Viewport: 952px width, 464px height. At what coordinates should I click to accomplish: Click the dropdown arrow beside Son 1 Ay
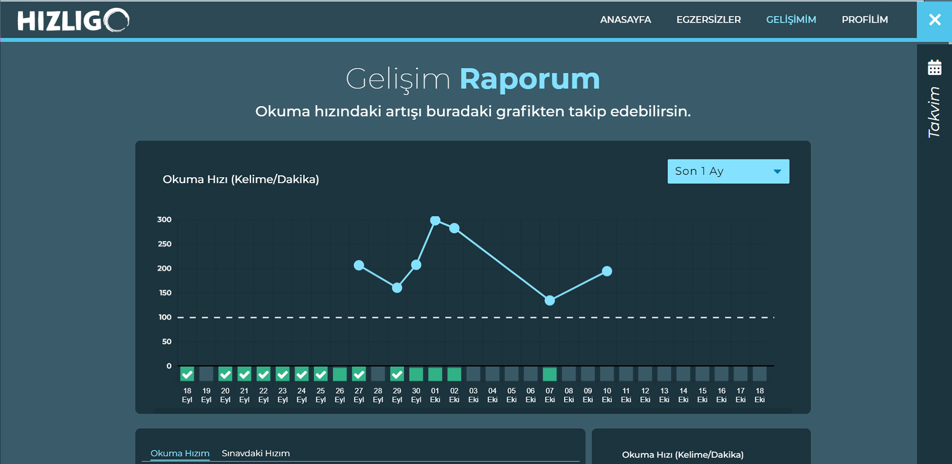(777, 172)
